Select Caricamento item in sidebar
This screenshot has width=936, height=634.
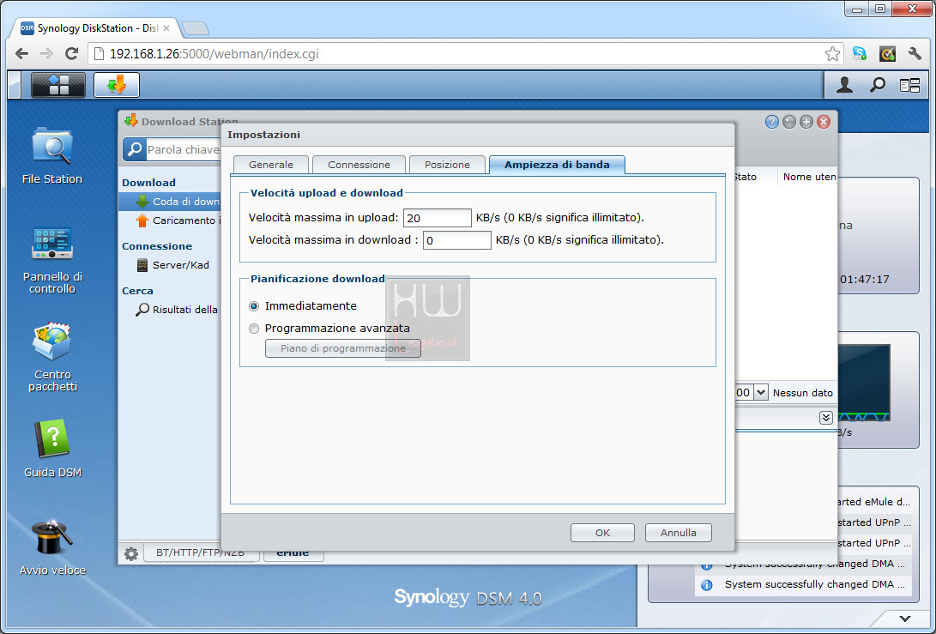coord(170,220)
